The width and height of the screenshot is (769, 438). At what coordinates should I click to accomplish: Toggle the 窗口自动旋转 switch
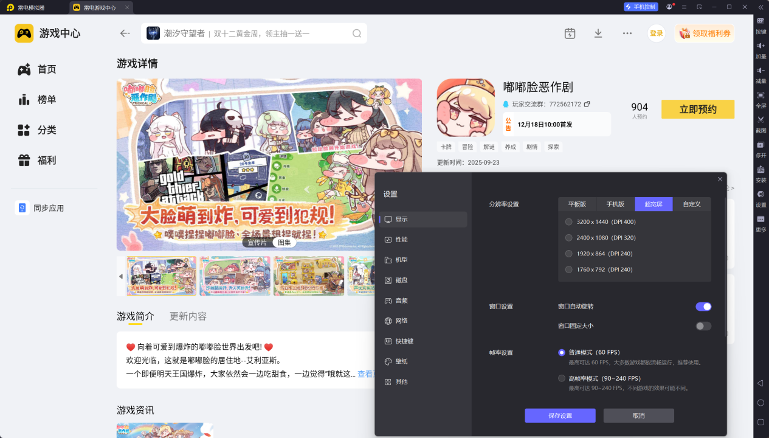(x=703, y=307)
